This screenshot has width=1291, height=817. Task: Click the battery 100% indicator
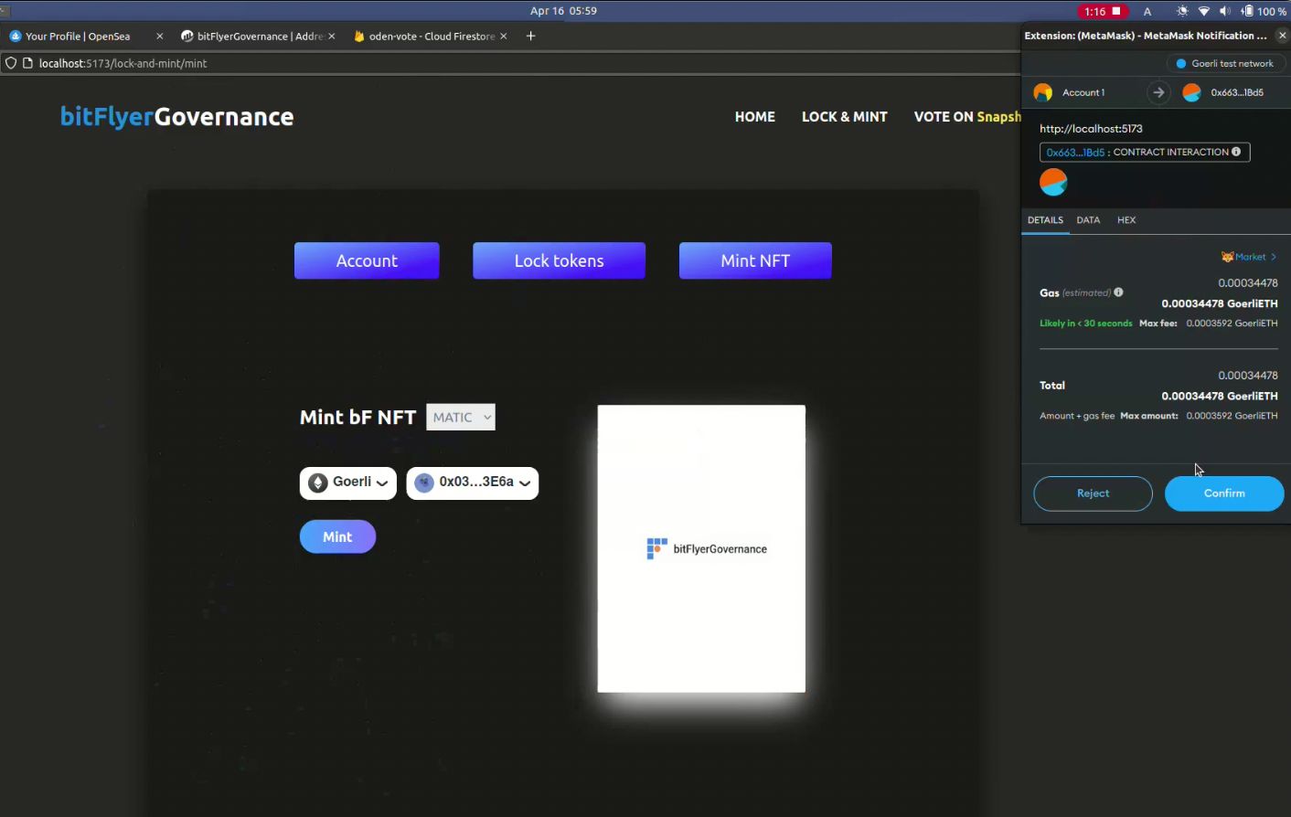(x=1264, y=11)
